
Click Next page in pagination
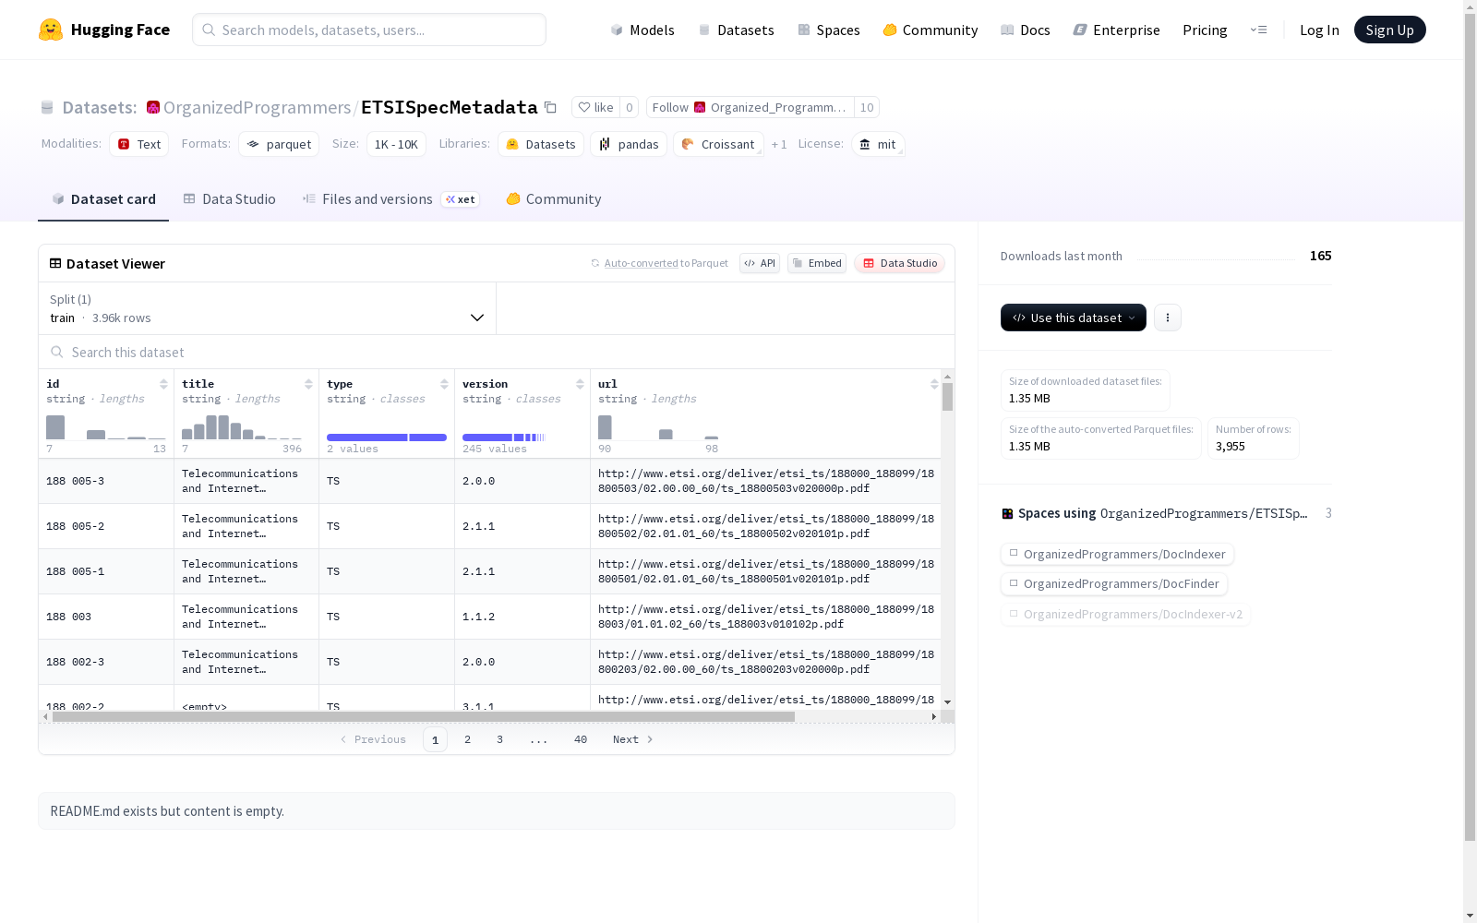point(633,739)
